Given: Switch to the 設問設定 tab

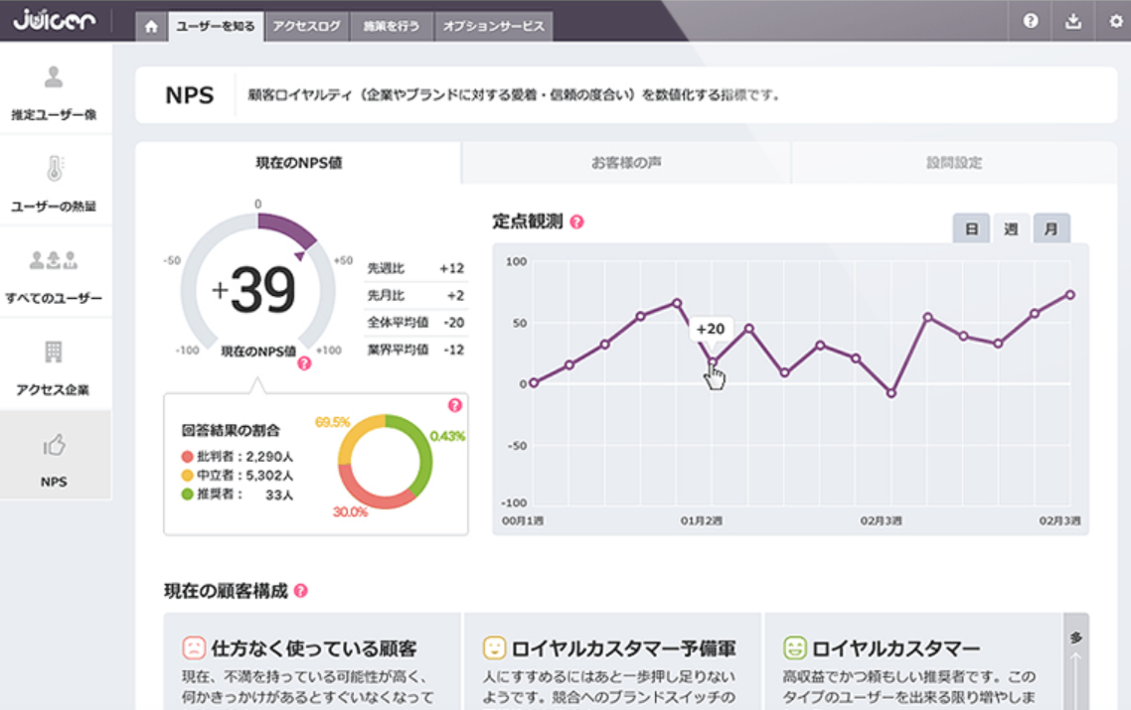Looking at the screenshot, I should 954,163.
